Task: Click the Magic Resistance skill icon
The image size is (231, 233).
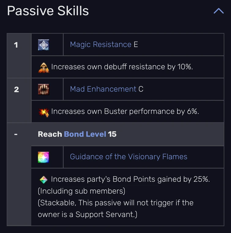Action: [x=43, y=45]
